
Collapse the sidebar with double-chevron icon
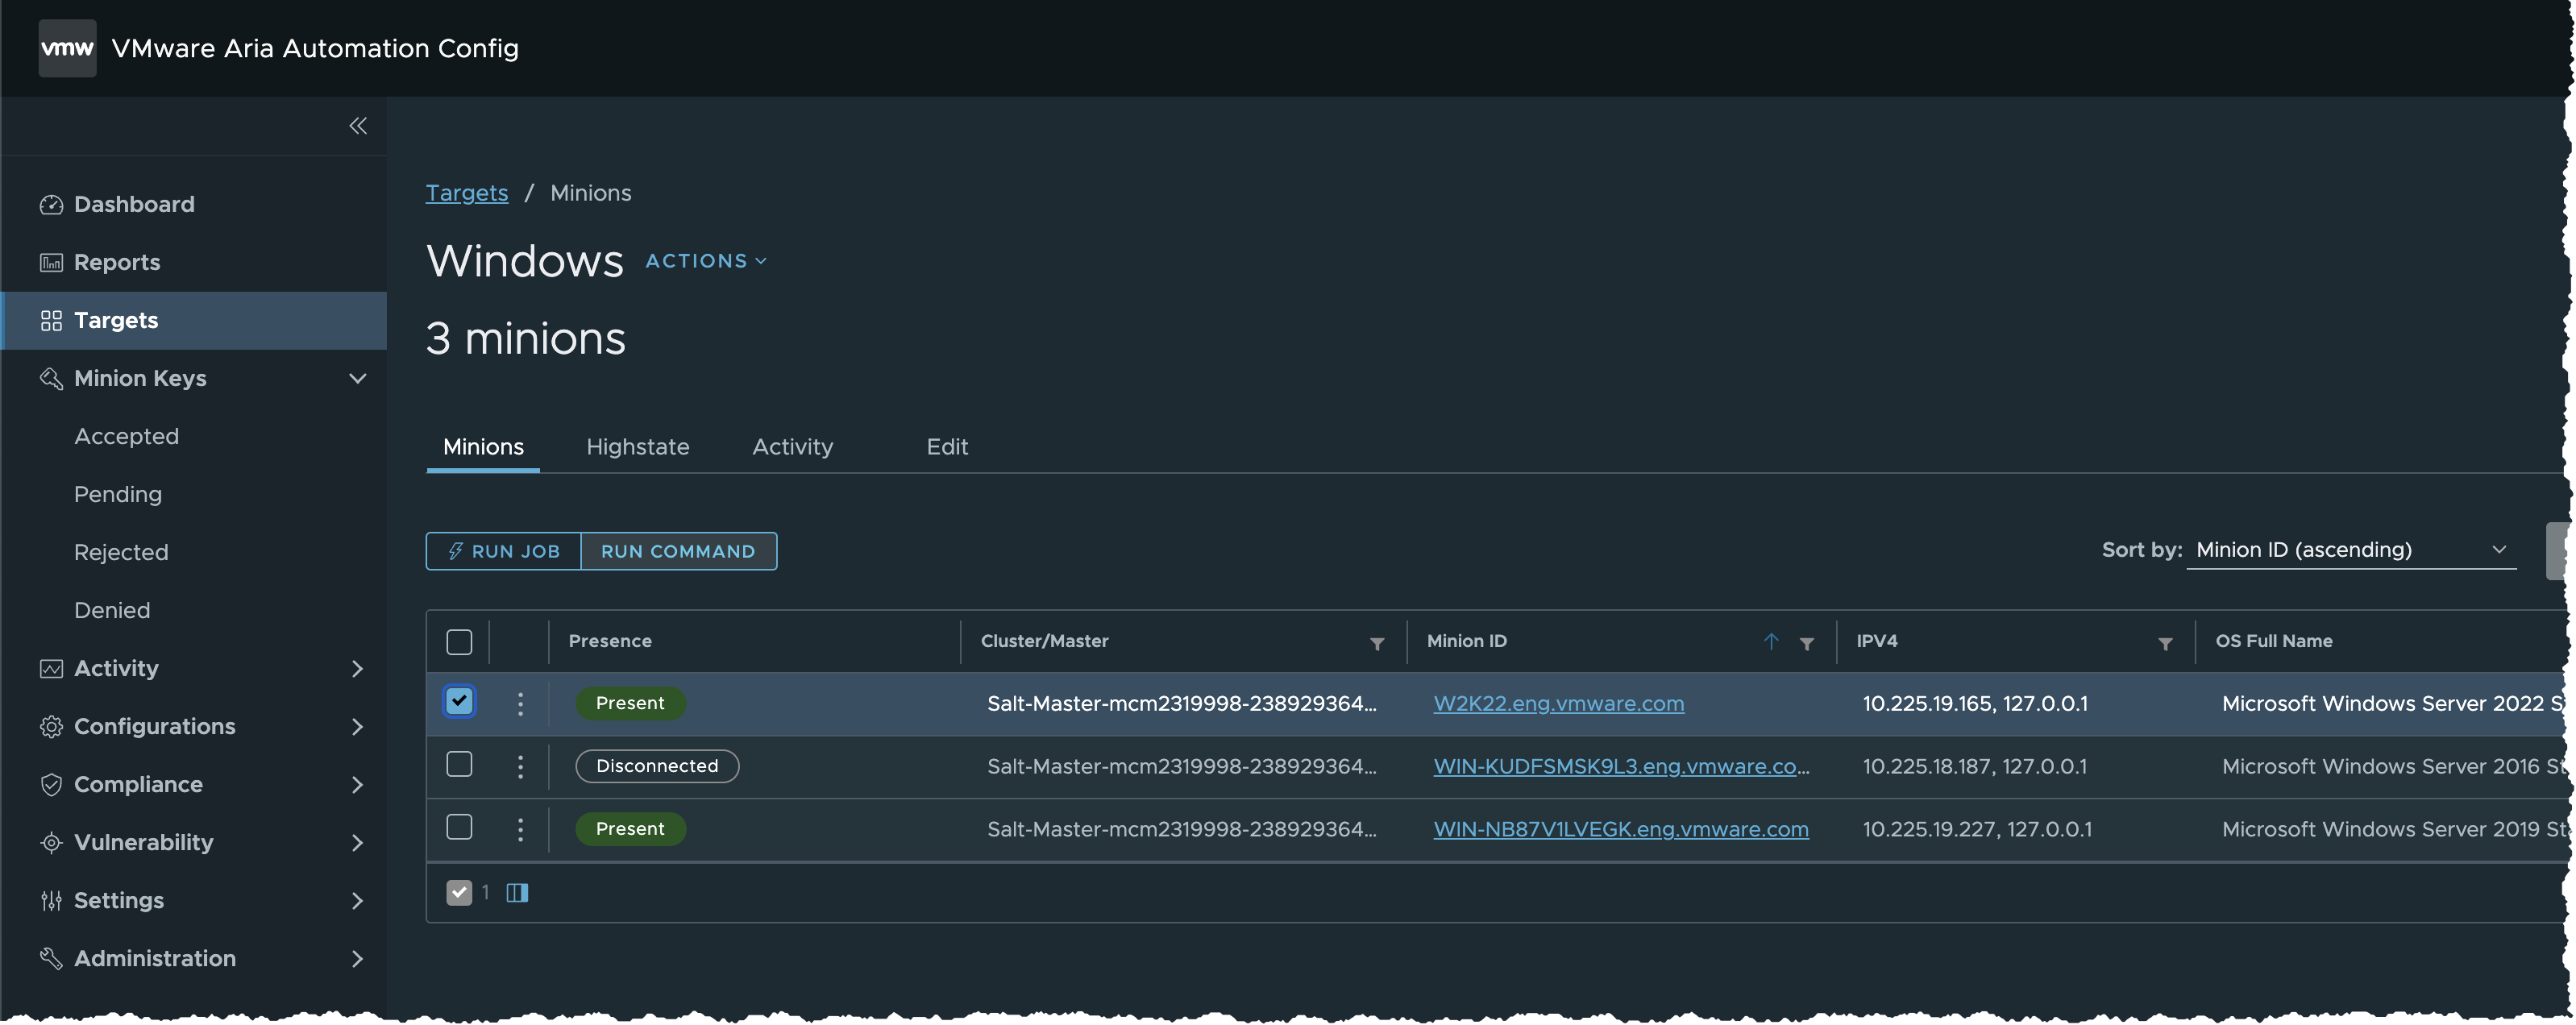(358, 126)
